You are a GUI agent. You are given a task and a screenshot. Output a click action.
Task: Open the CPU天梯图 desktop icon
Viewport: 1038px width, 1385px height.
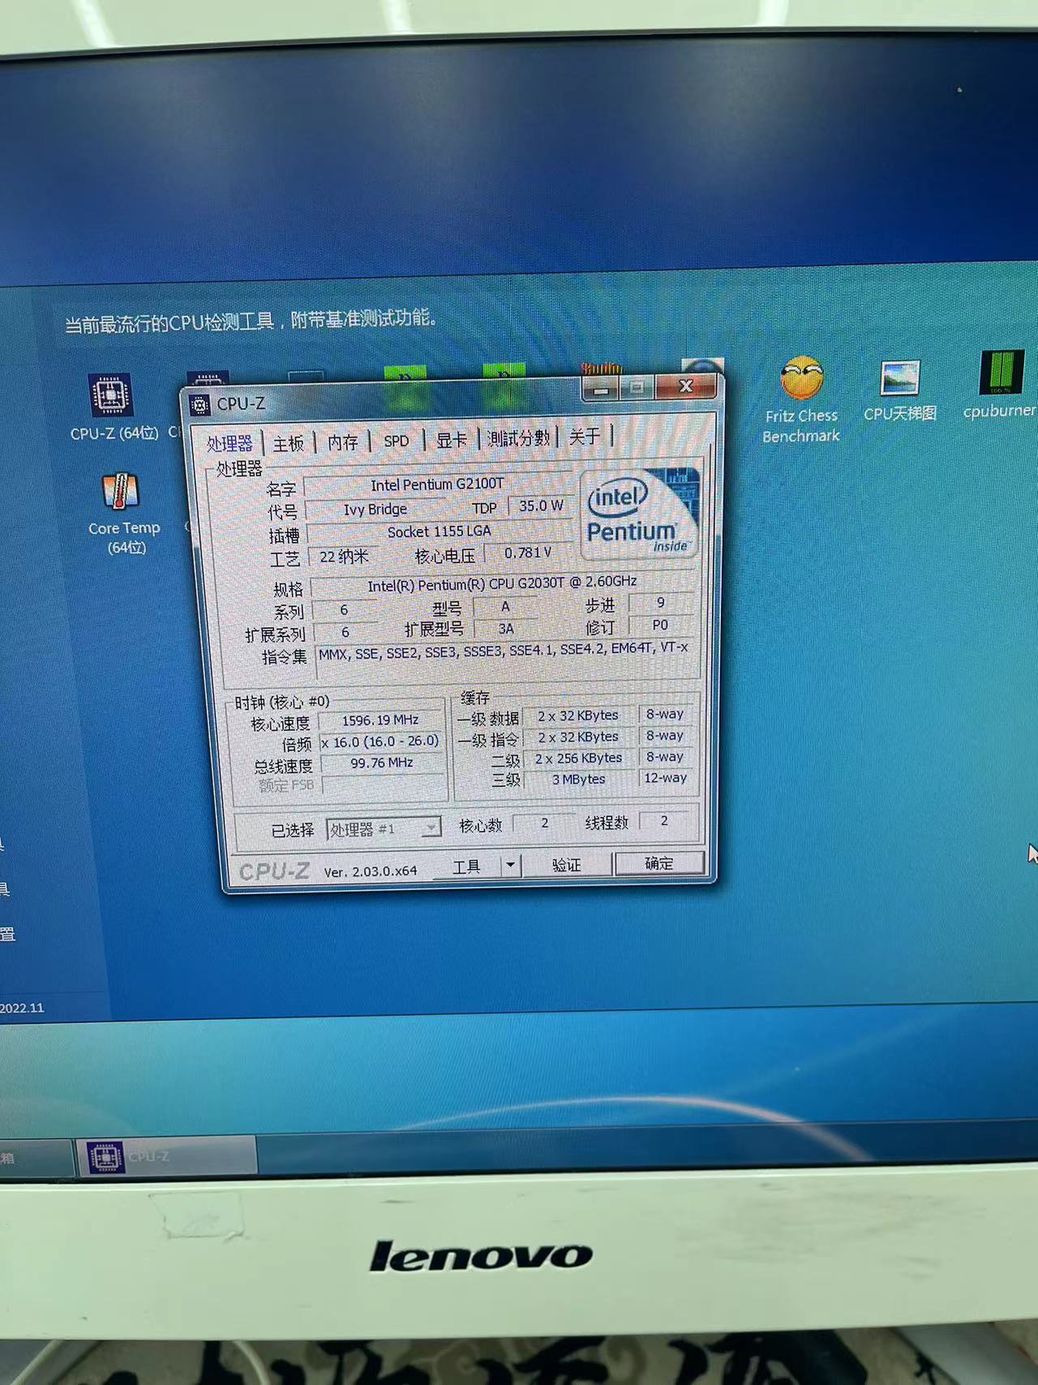tap(899, 379)
